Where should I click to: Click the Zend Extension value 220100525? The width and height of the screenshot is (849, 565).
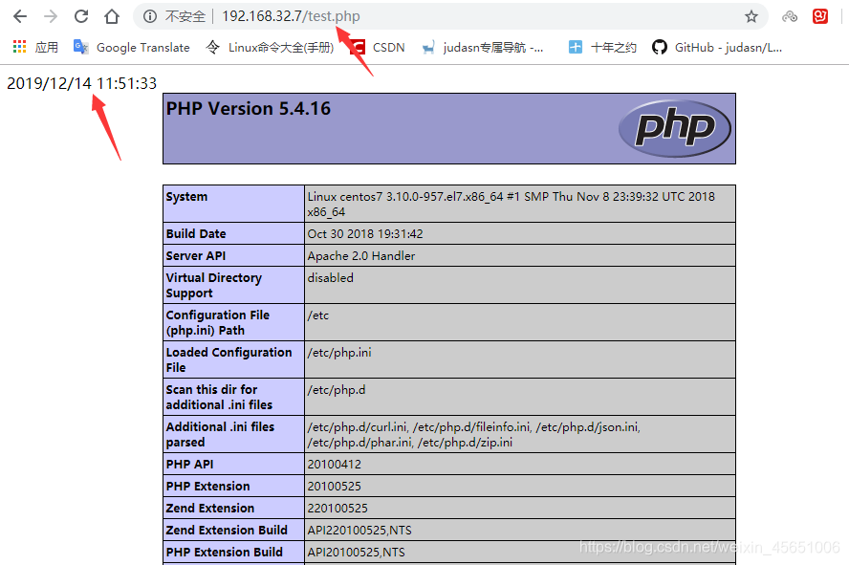coord(337,509)
